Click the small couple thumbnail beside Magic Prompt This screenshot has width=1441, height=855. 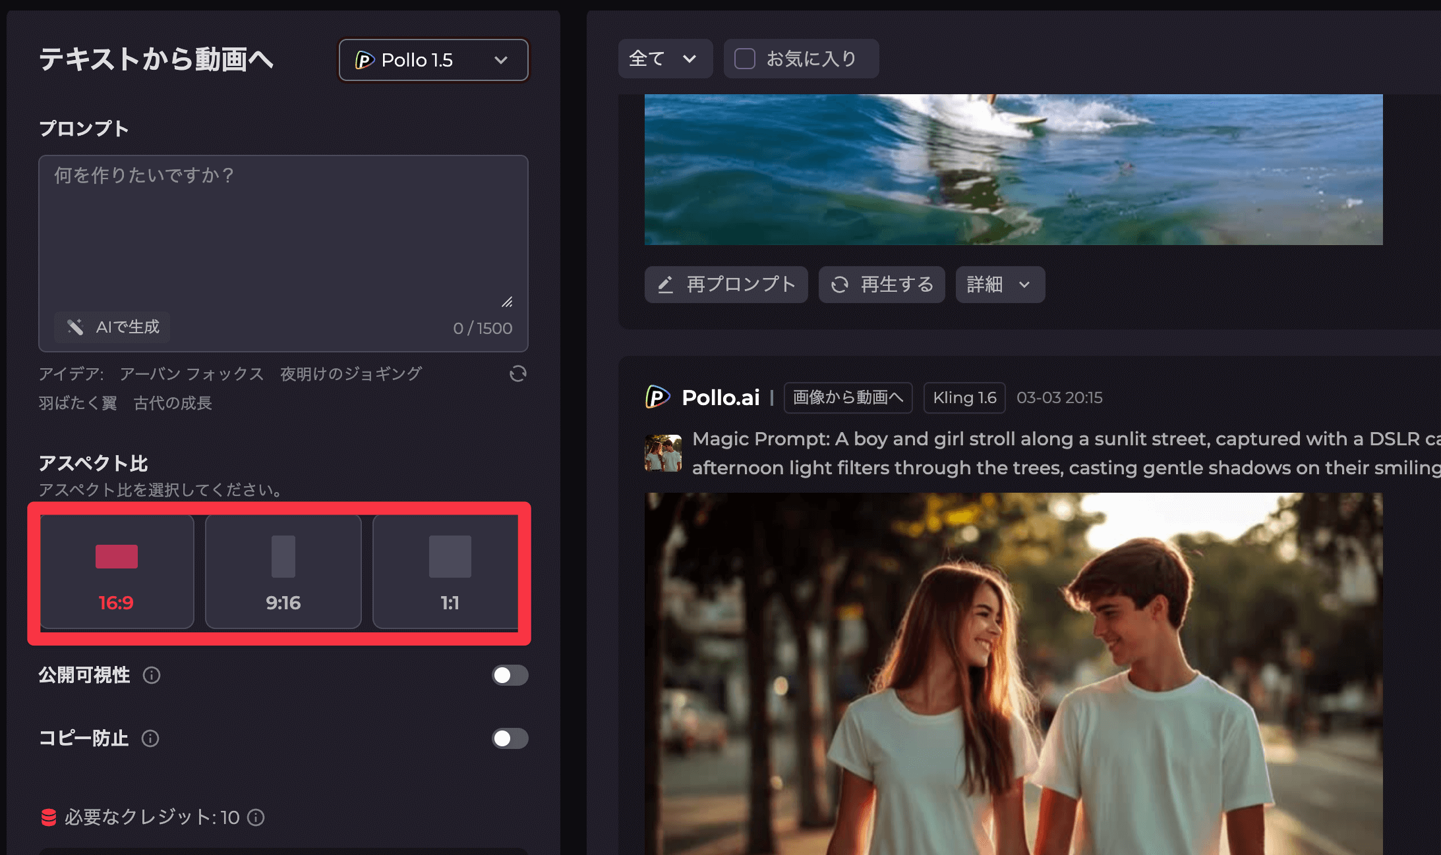(663, 453)
